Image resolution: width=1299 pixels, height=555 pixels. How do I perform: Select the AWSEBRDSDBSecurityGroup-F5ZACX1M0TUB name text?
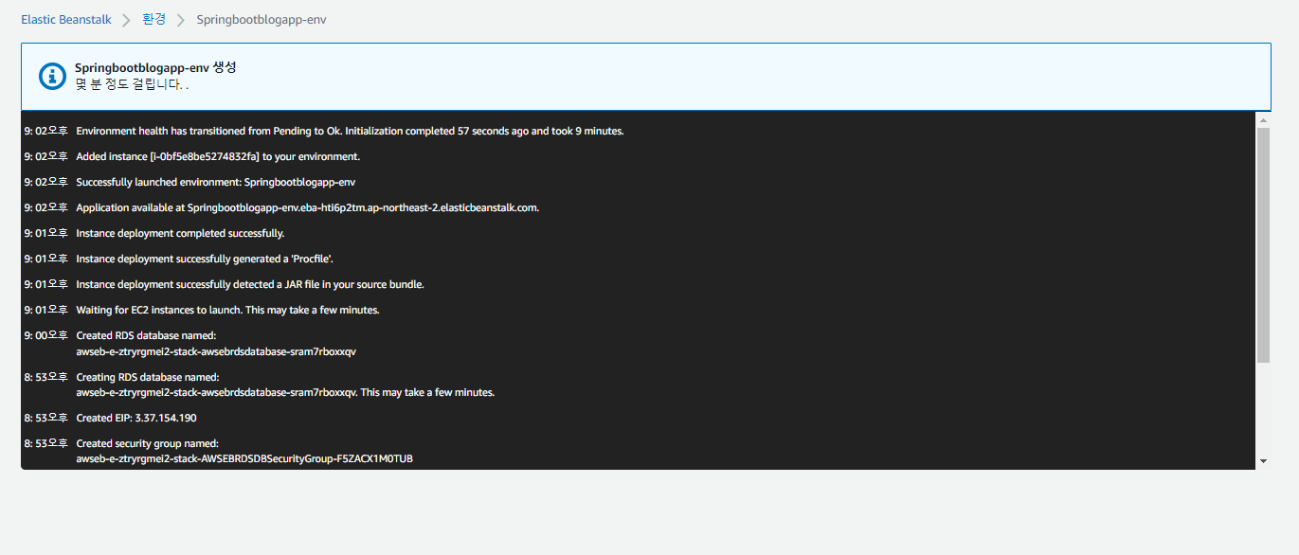click(x=244, y=458)
